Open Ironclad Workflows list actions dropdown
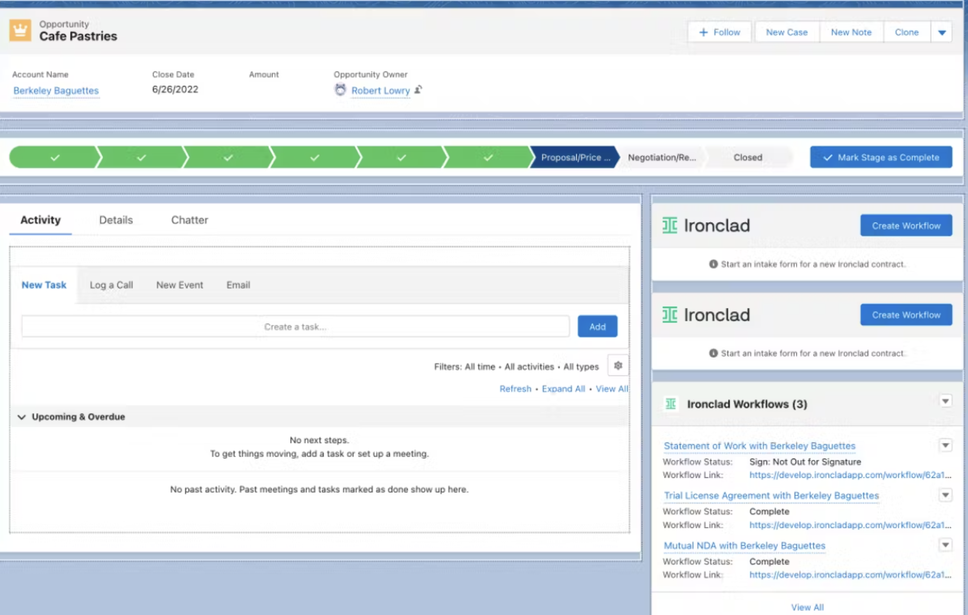This screenshot has height=615, width=968. [x=945, y=401]
